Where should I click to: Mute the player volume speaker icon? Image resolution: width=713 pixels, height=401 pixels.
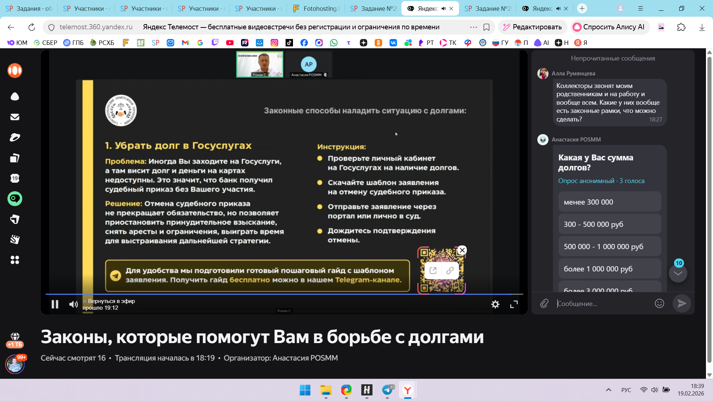pyautogui.click(x=73, y=304)
